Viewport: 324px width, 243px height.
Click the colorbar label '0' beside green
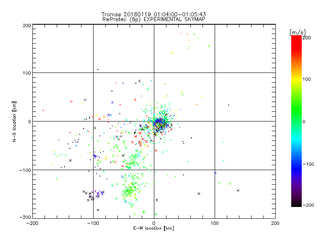point(304,122)
